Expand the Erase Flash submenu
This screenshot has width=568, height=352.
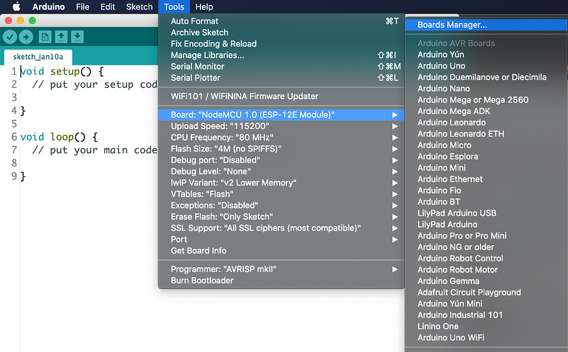(x=281, y=217)
